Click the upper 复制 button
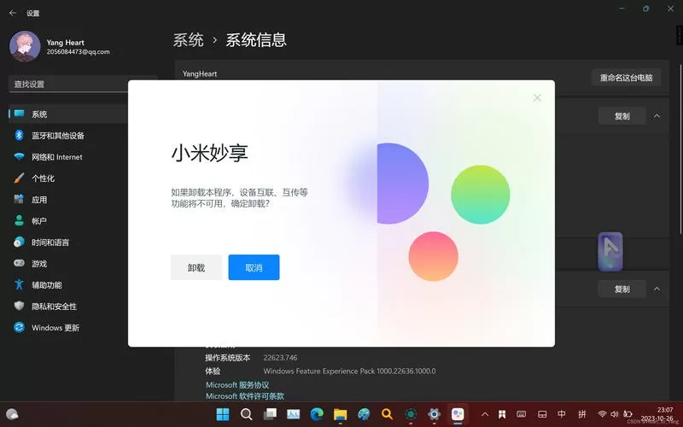Viewport: 683px width, 427px height. [622, 116]
